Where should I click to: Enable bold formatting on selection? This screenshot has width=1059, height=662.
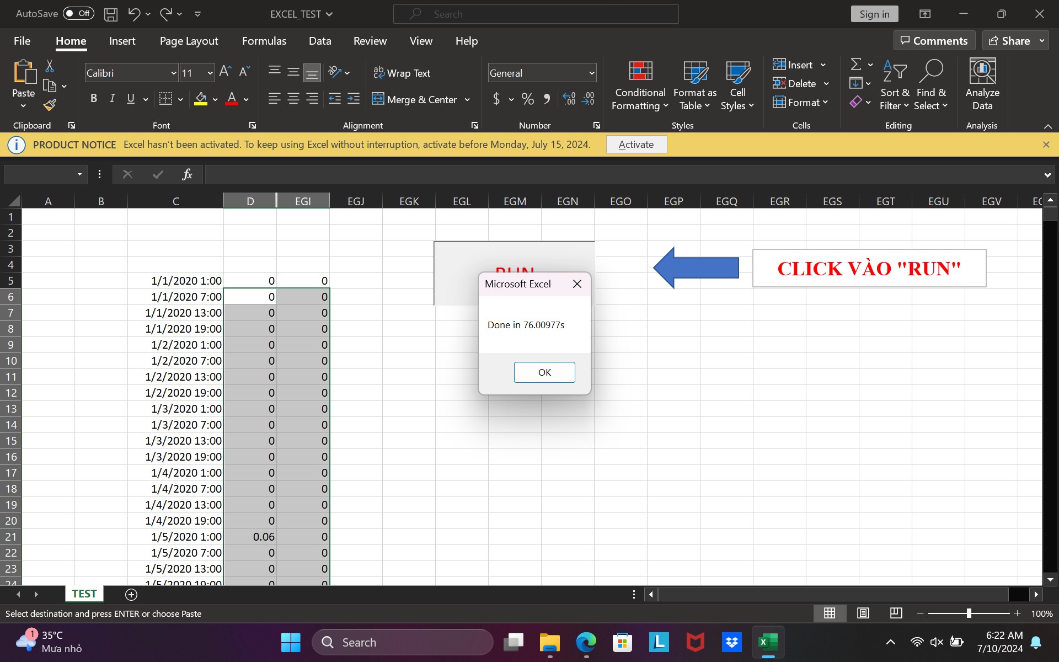[x=93, y=99]
